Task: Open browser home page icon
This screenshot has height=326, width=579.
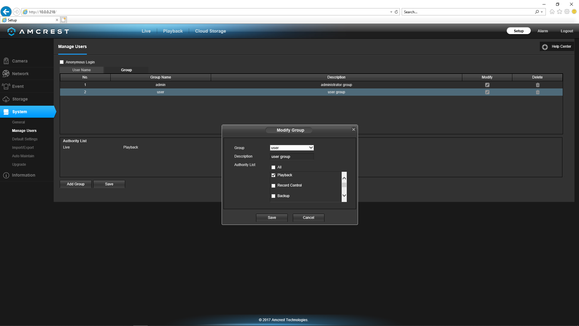Action: coord(552,12)
